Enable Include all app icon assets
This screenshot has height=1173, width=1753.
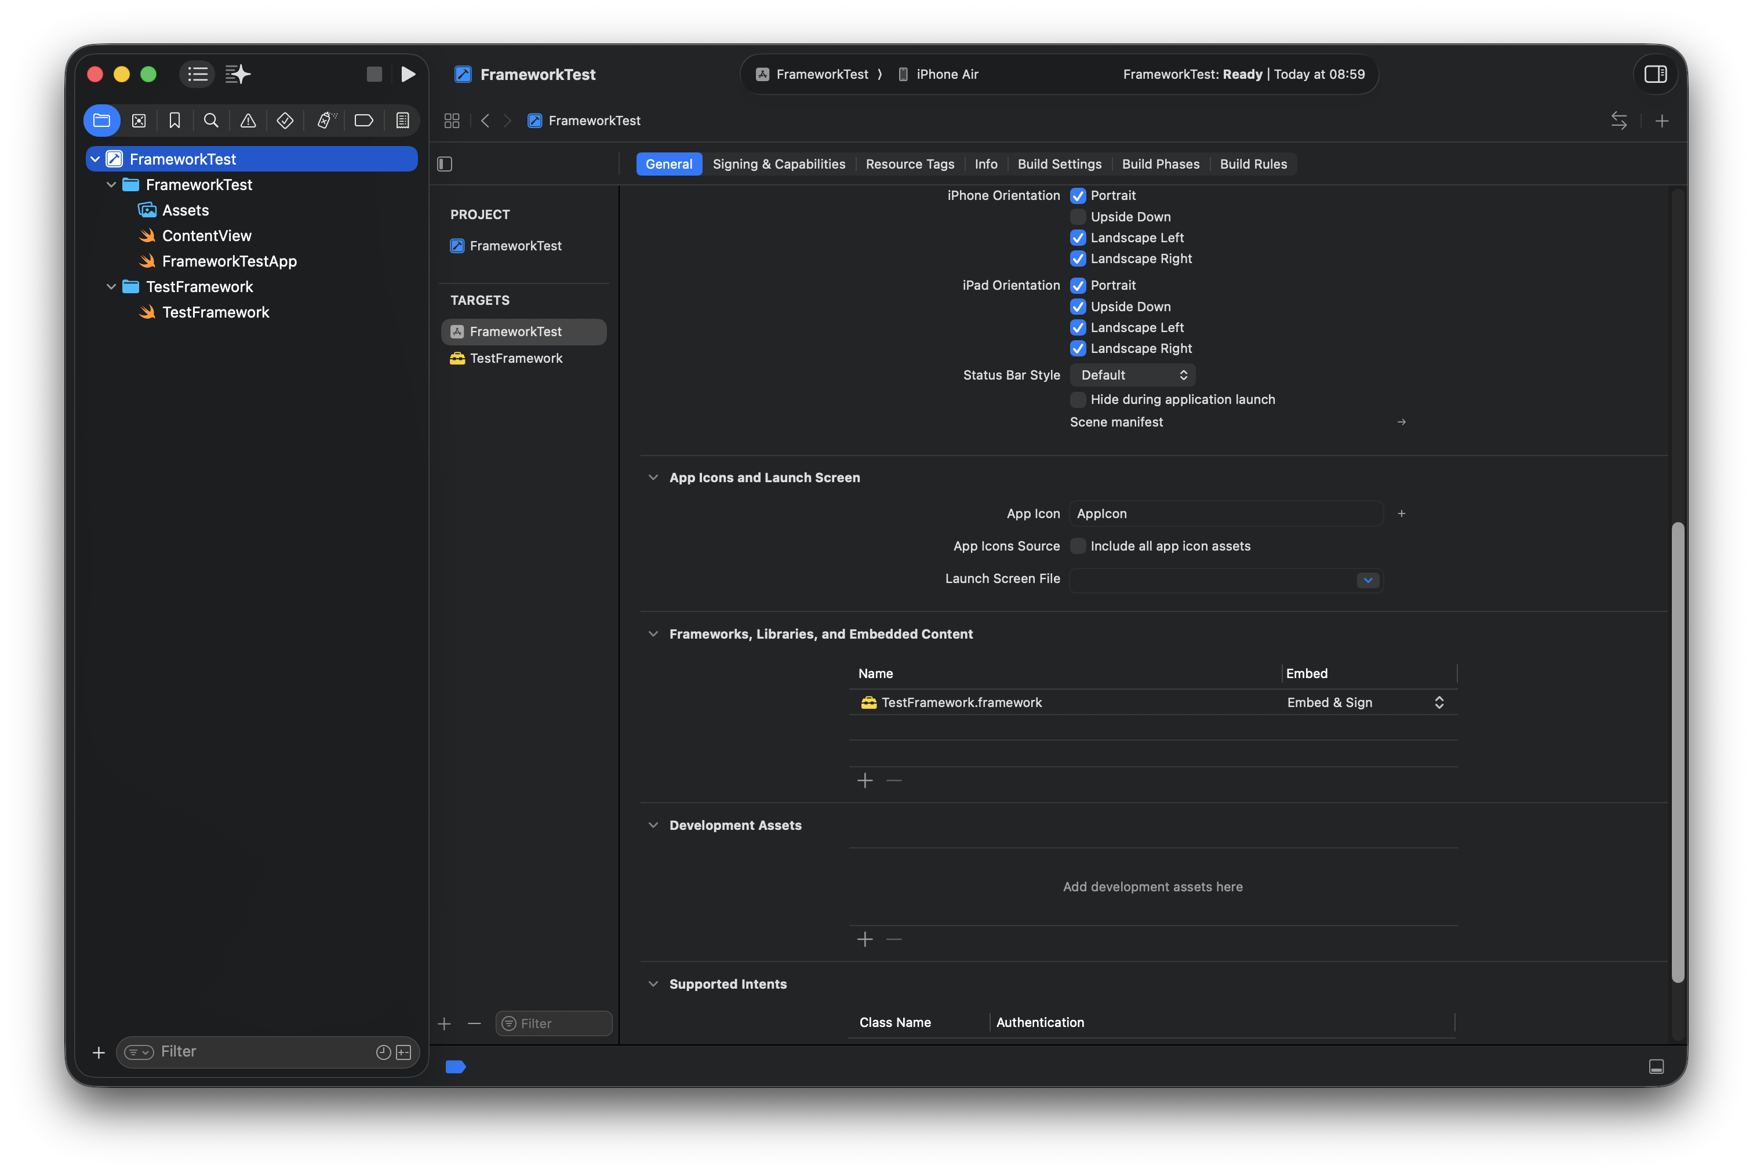(x=1078, y=546)
